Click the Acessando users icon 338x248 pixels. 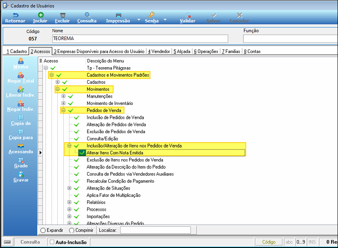tap(21, 146)
